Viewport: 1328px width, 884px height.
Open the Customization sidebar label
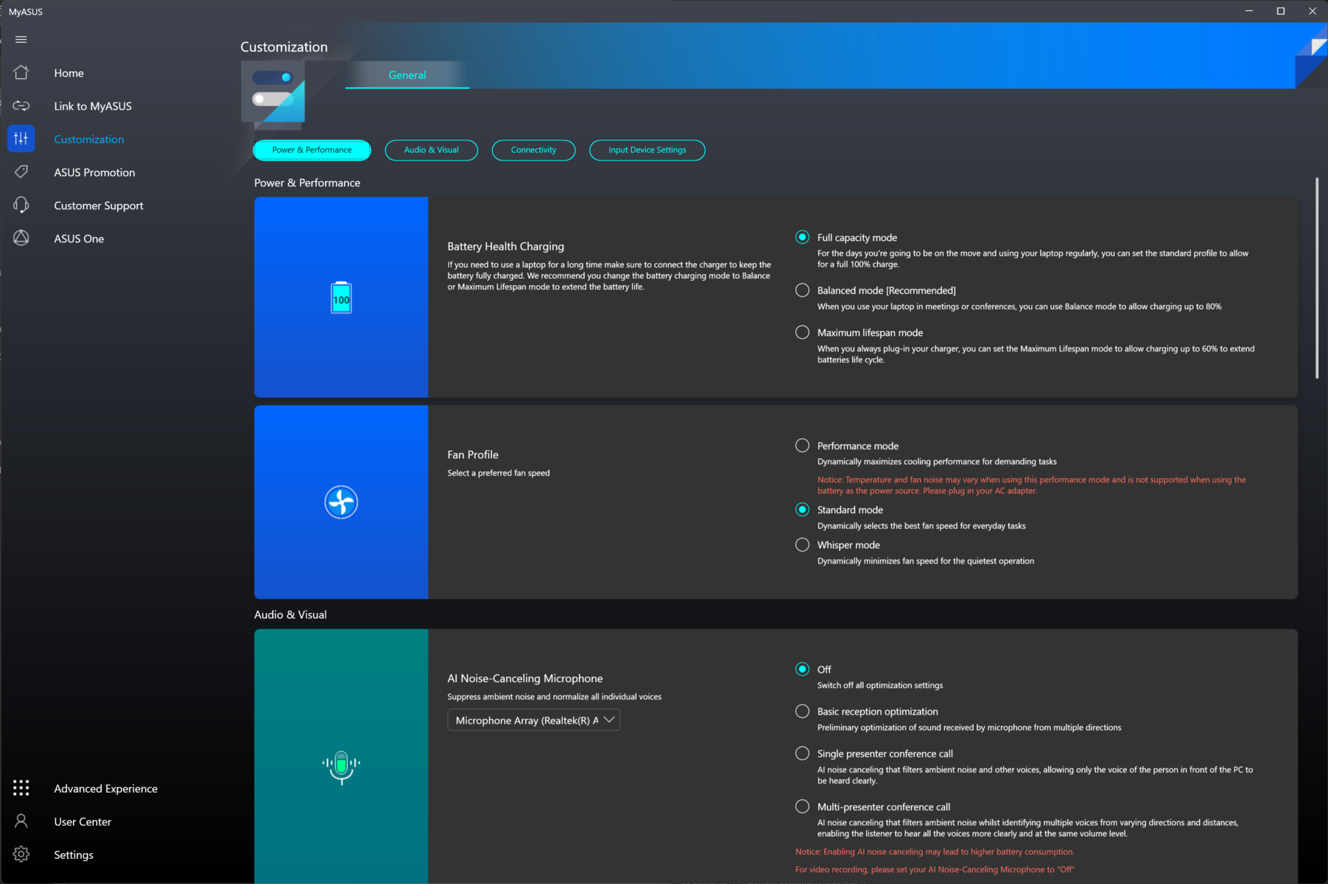pos(89,139)
